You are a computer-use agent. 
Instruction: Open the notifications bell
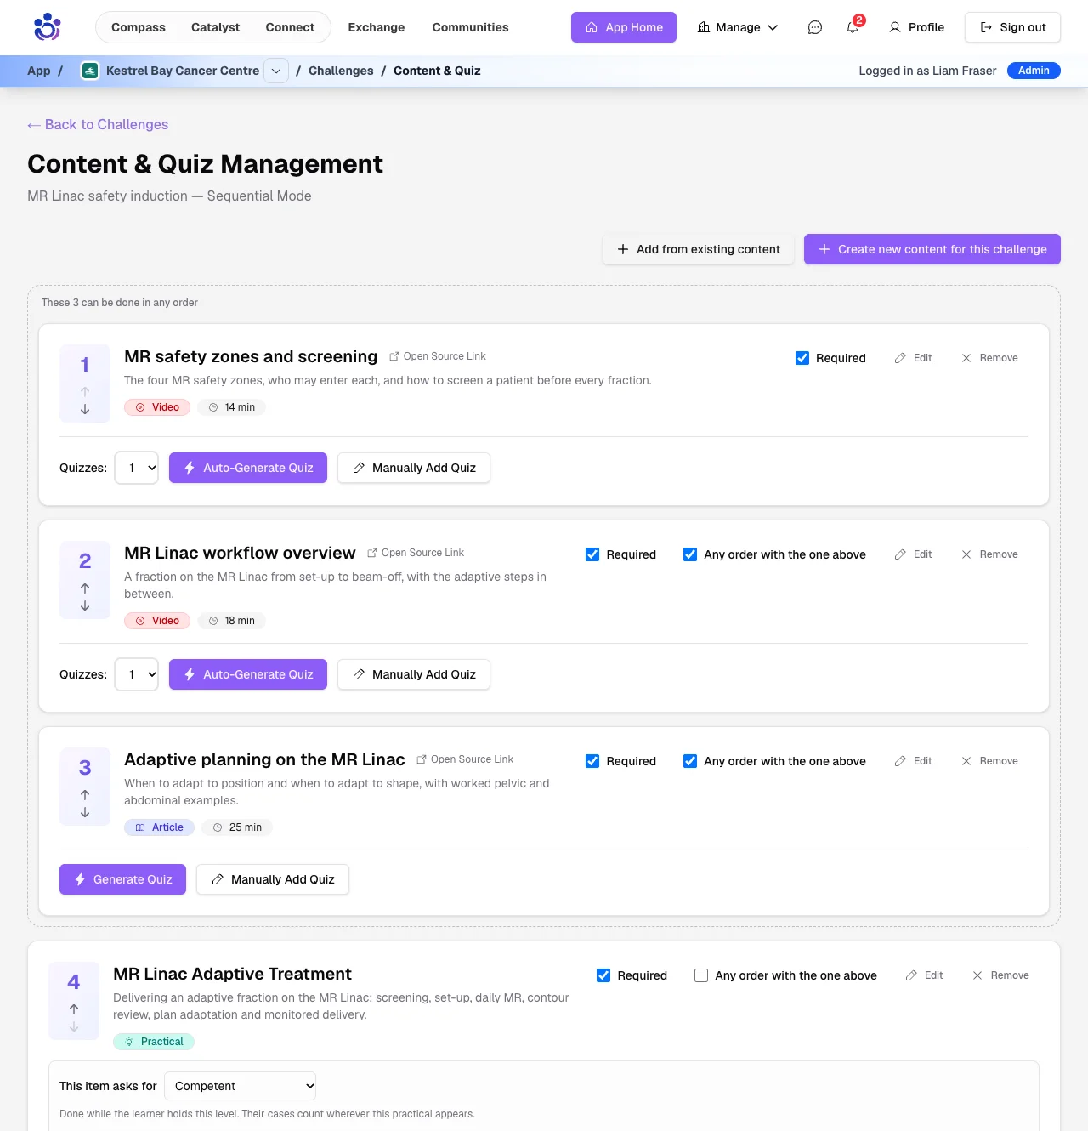click(853, 27)
